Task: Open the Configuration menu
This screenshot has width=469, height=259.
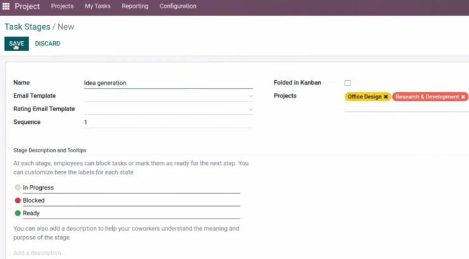Action: click(x=177, y=6)
